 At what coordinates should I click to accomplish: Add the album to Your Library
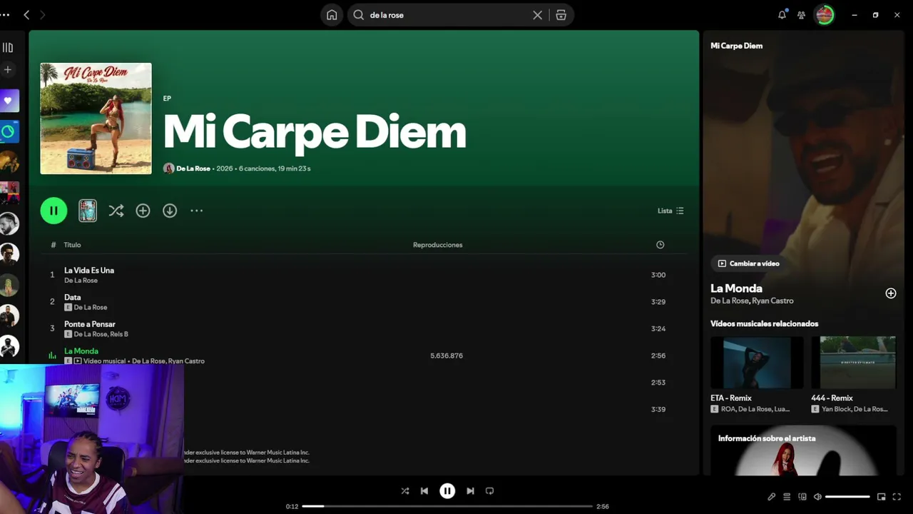143,211
